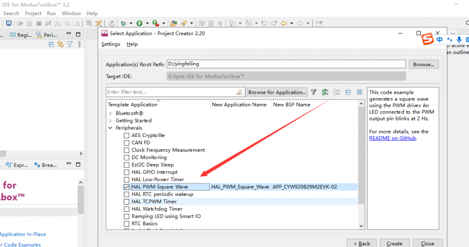Expand the Getting Started category
469x247 pixels.
(x=110, y=120)
